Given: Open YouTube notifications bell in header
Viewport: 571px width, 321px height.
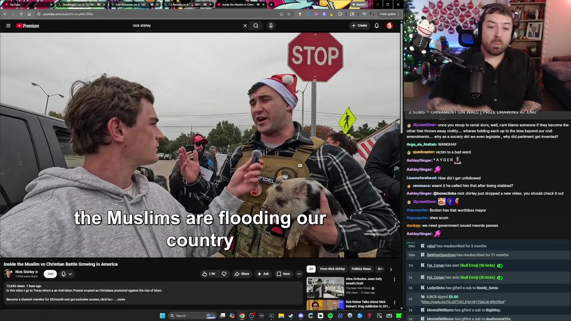Looking at the screenshot, I should pos(377,25).
